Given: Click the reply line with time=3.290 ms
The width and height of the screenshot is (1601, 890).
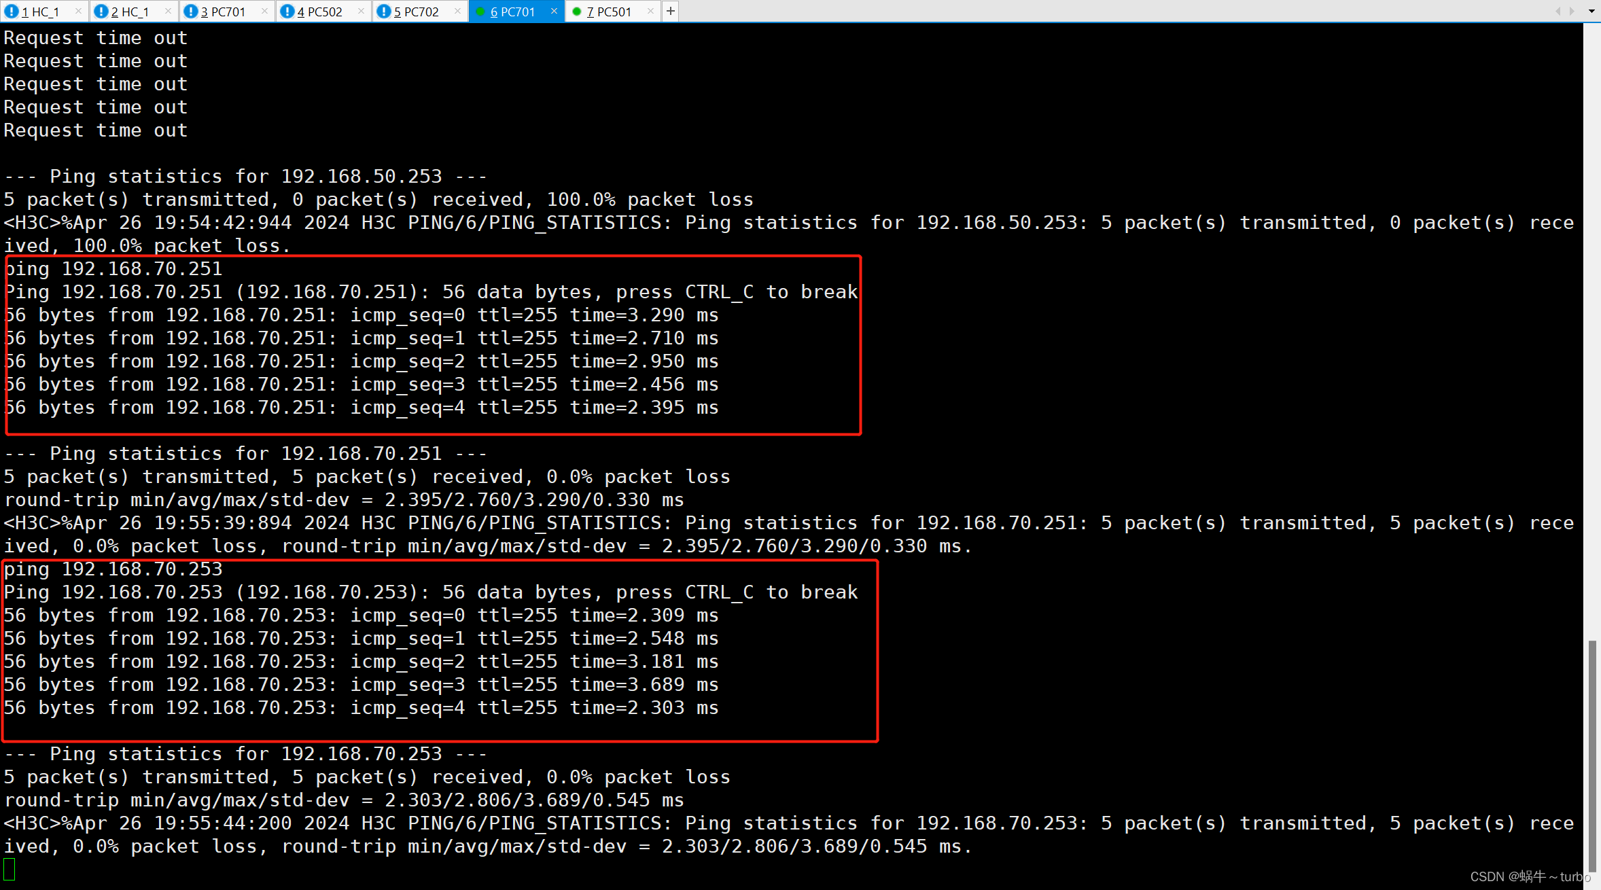Looking at the screenshot, I should (x=362, y=315).
